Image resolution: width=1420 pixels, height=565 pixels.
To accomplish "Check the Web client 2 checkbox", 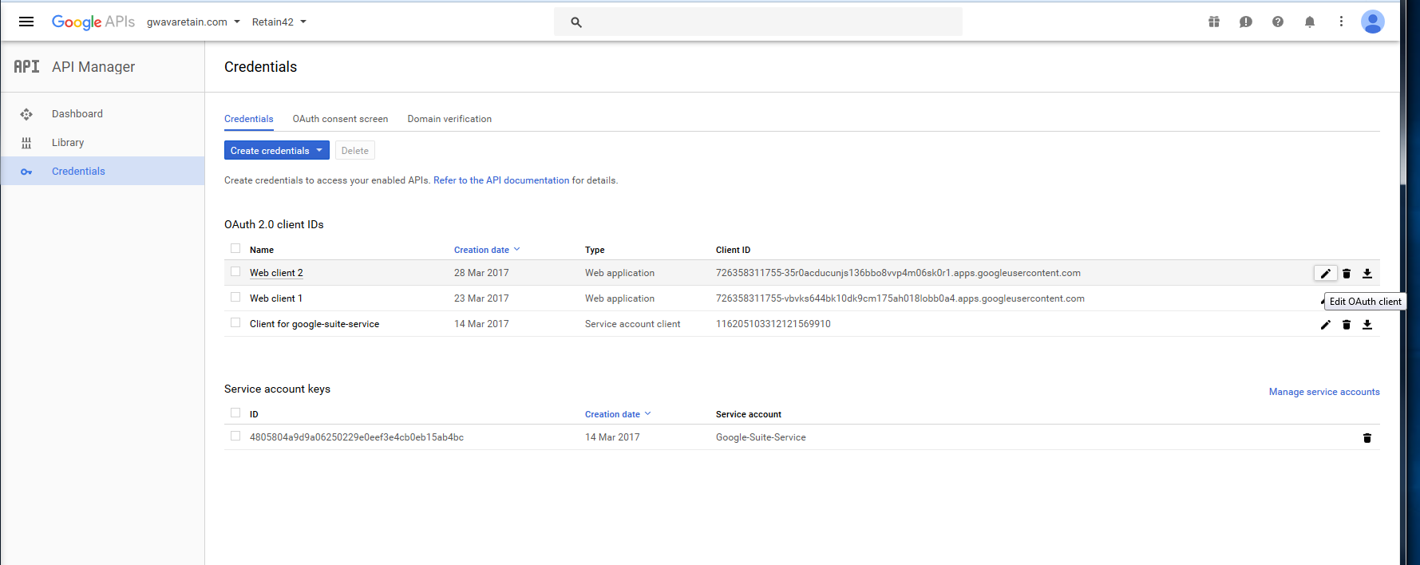I will [x=235, y=271].
